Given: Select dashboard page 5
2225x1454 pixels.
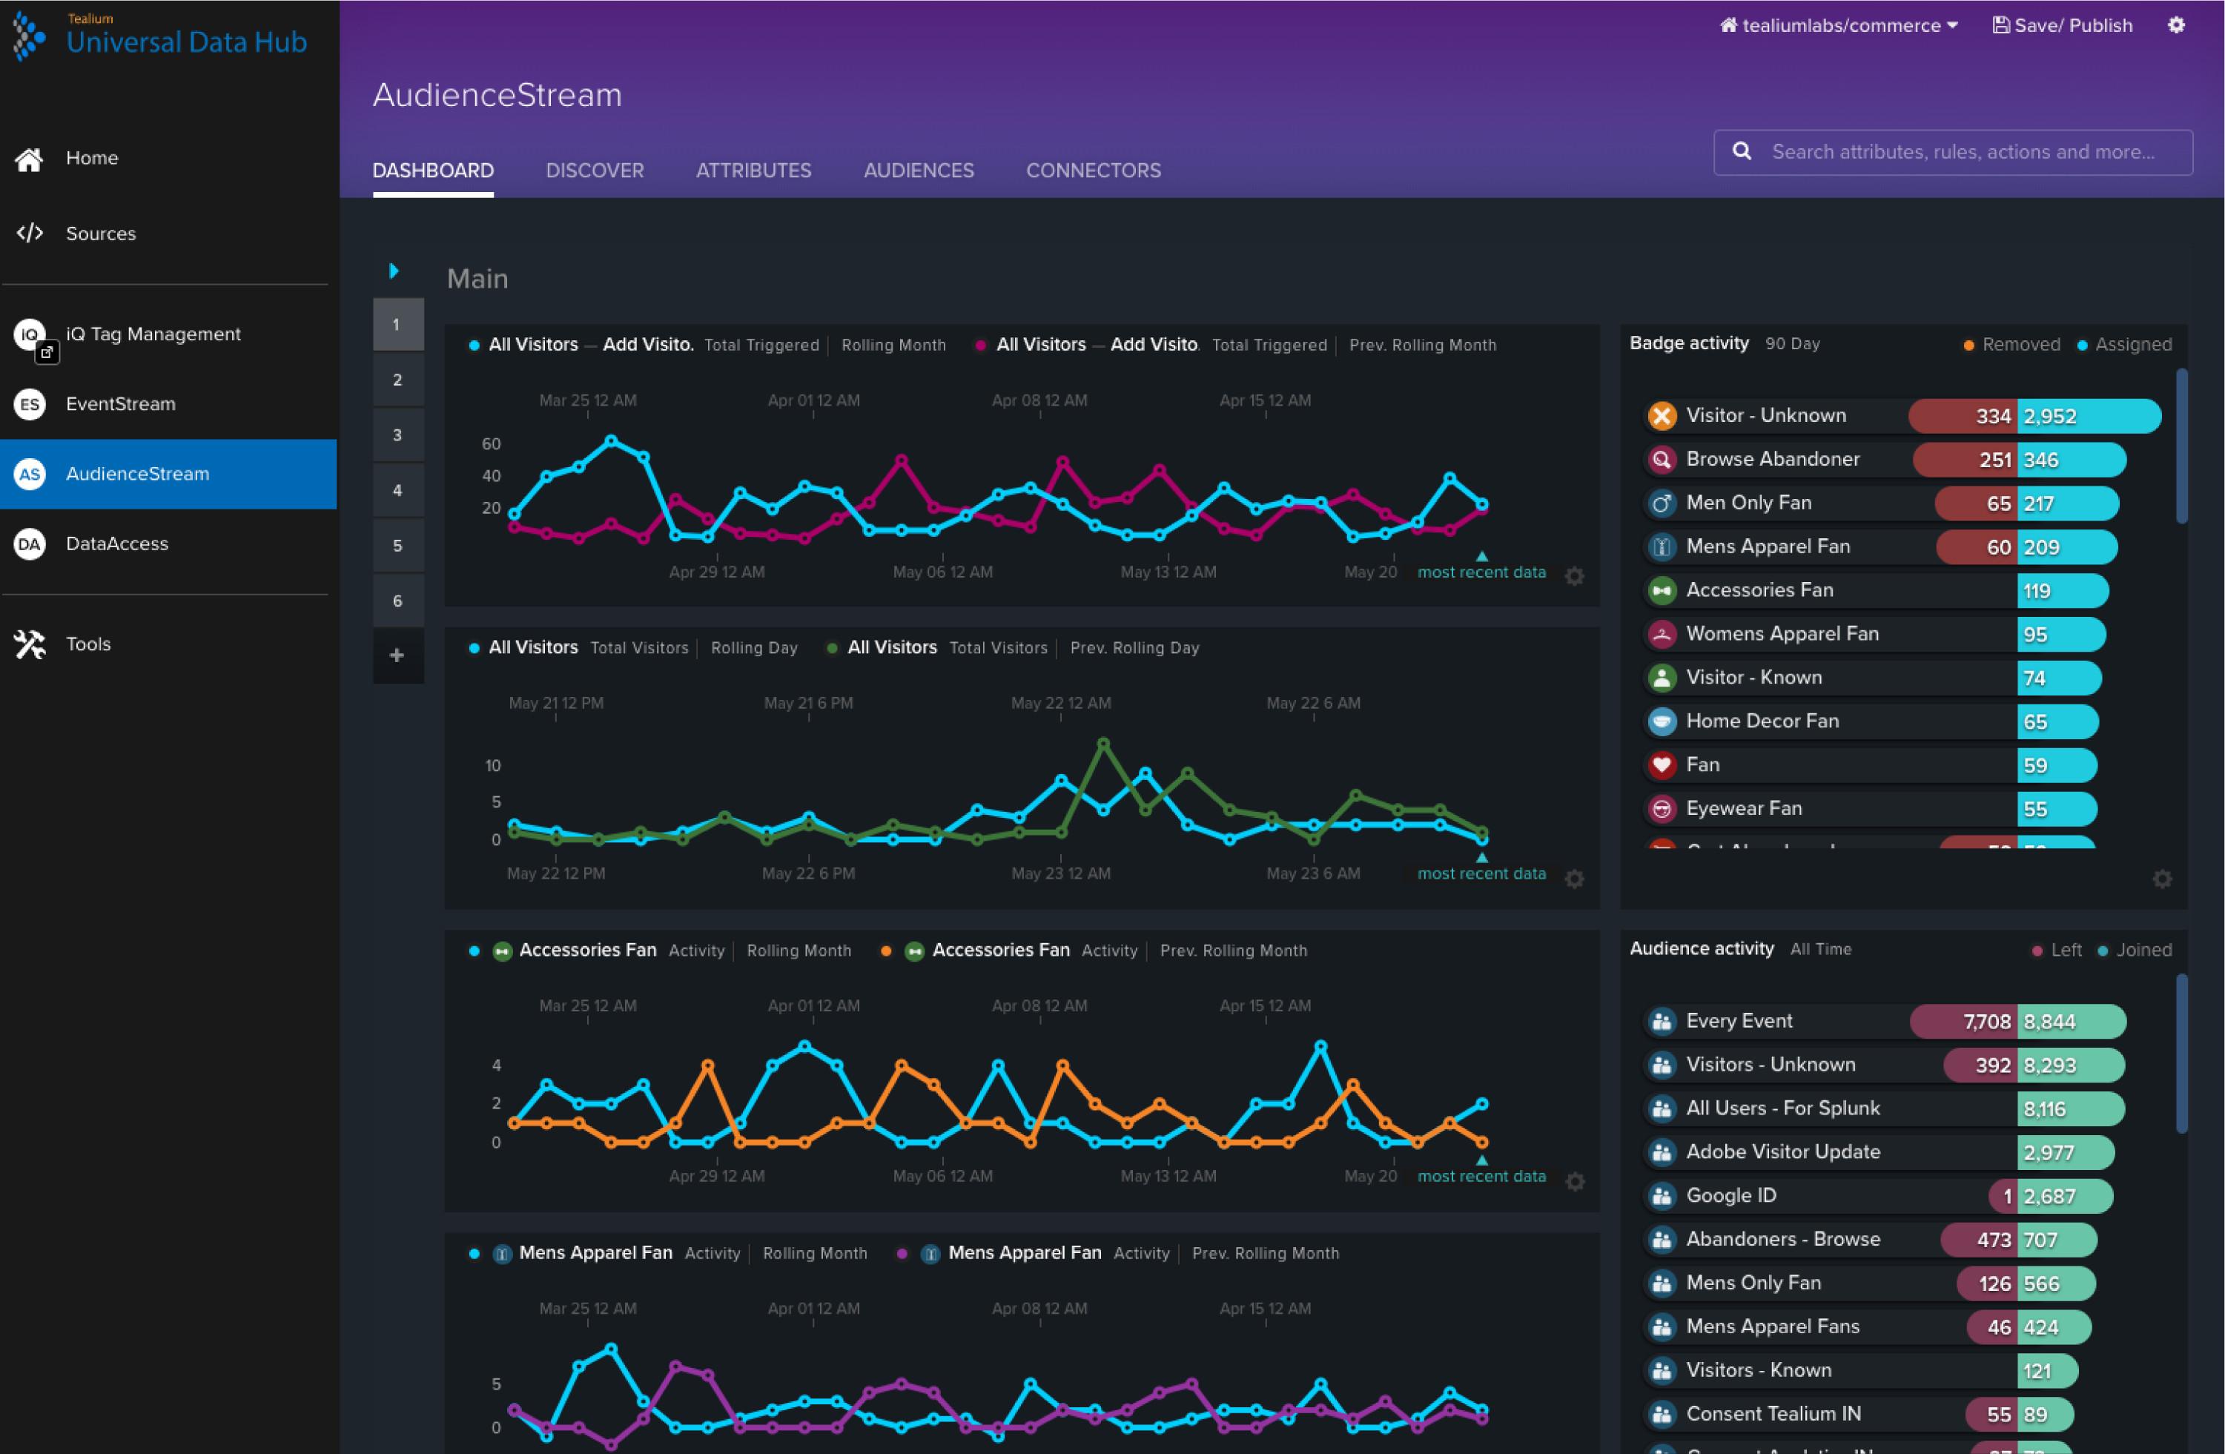Looking at the screenshot, I should 397,545.
